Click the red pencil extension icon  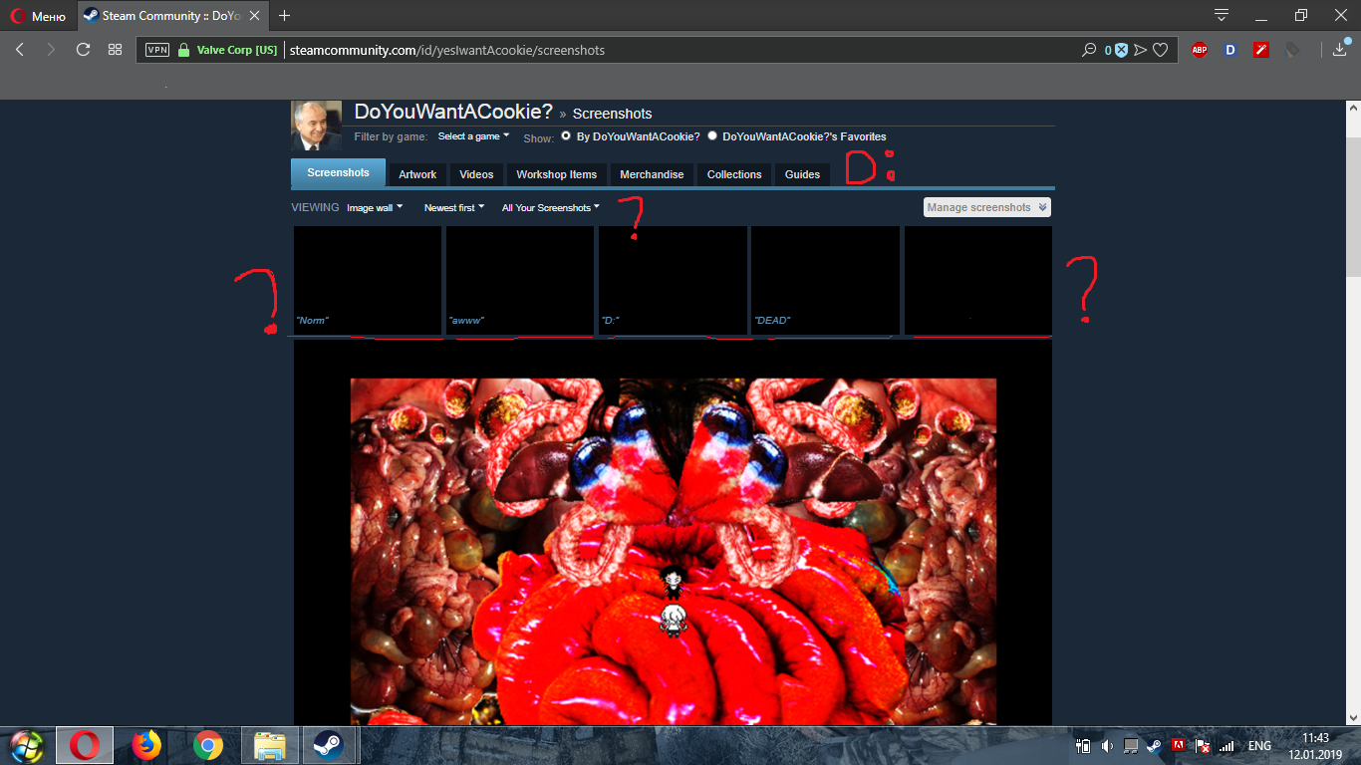click(x=1261, y=50)
